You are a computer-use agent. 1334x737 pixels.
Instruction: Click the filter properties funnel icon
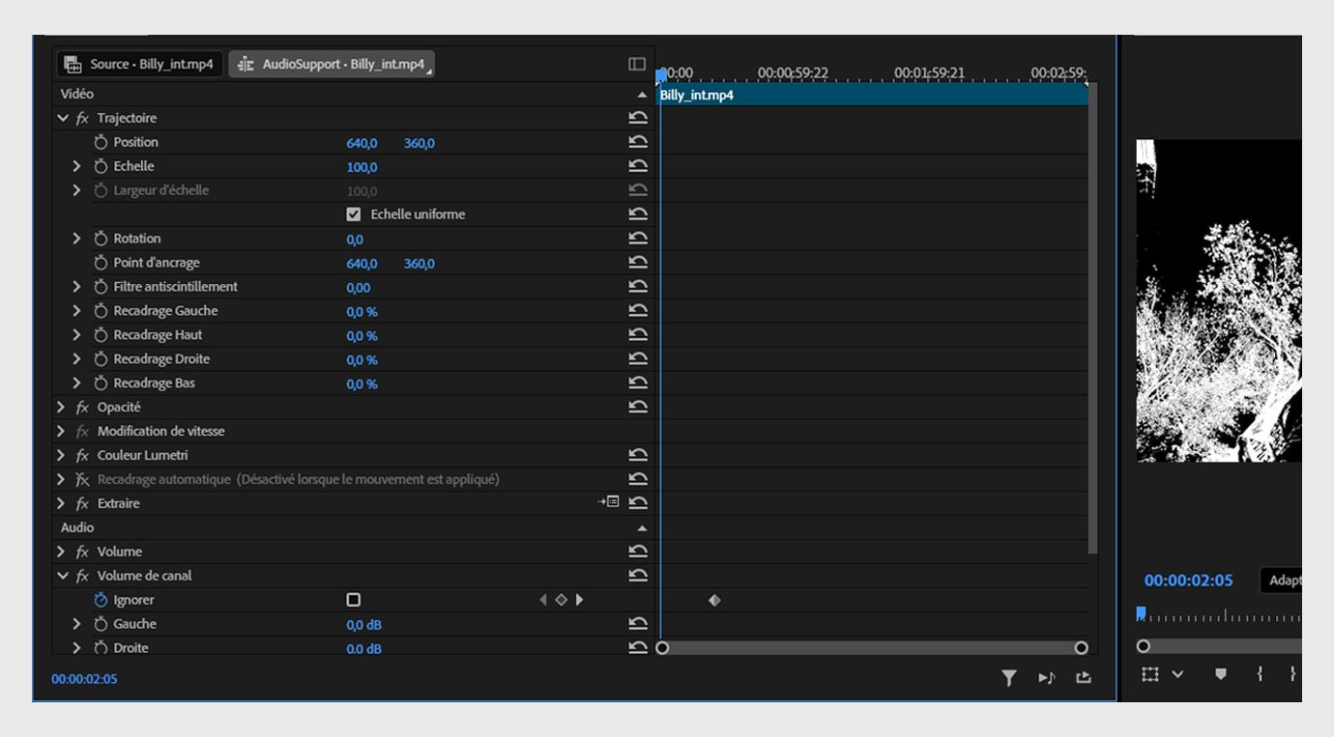[1009, 678]
